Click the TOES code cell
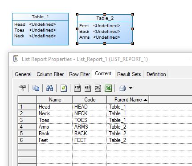Viewport: 192px width, 166px height. [x=90, y=120]
